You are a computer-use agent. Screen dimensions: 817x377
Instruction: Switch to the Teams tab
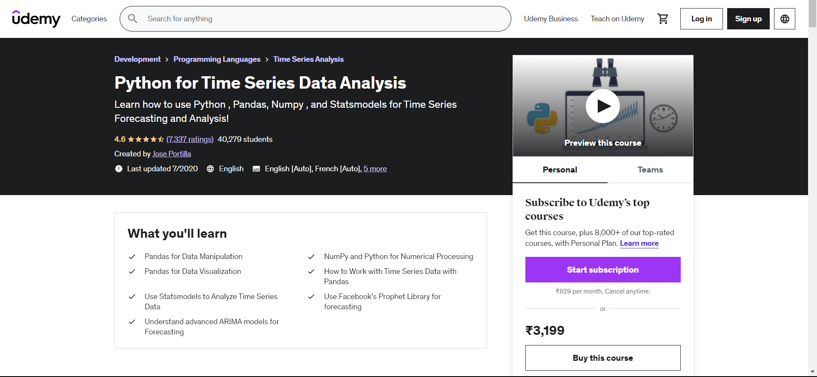650,170
